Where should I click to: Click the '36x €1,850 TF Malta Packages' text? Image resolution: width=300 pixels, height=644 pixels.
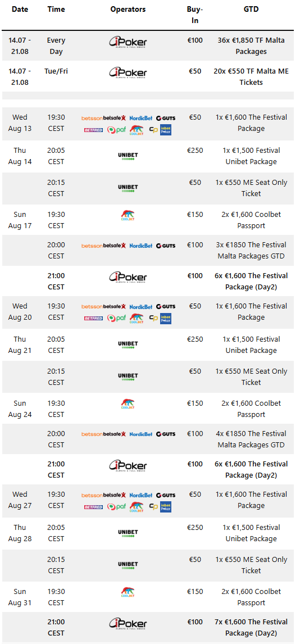251,46
